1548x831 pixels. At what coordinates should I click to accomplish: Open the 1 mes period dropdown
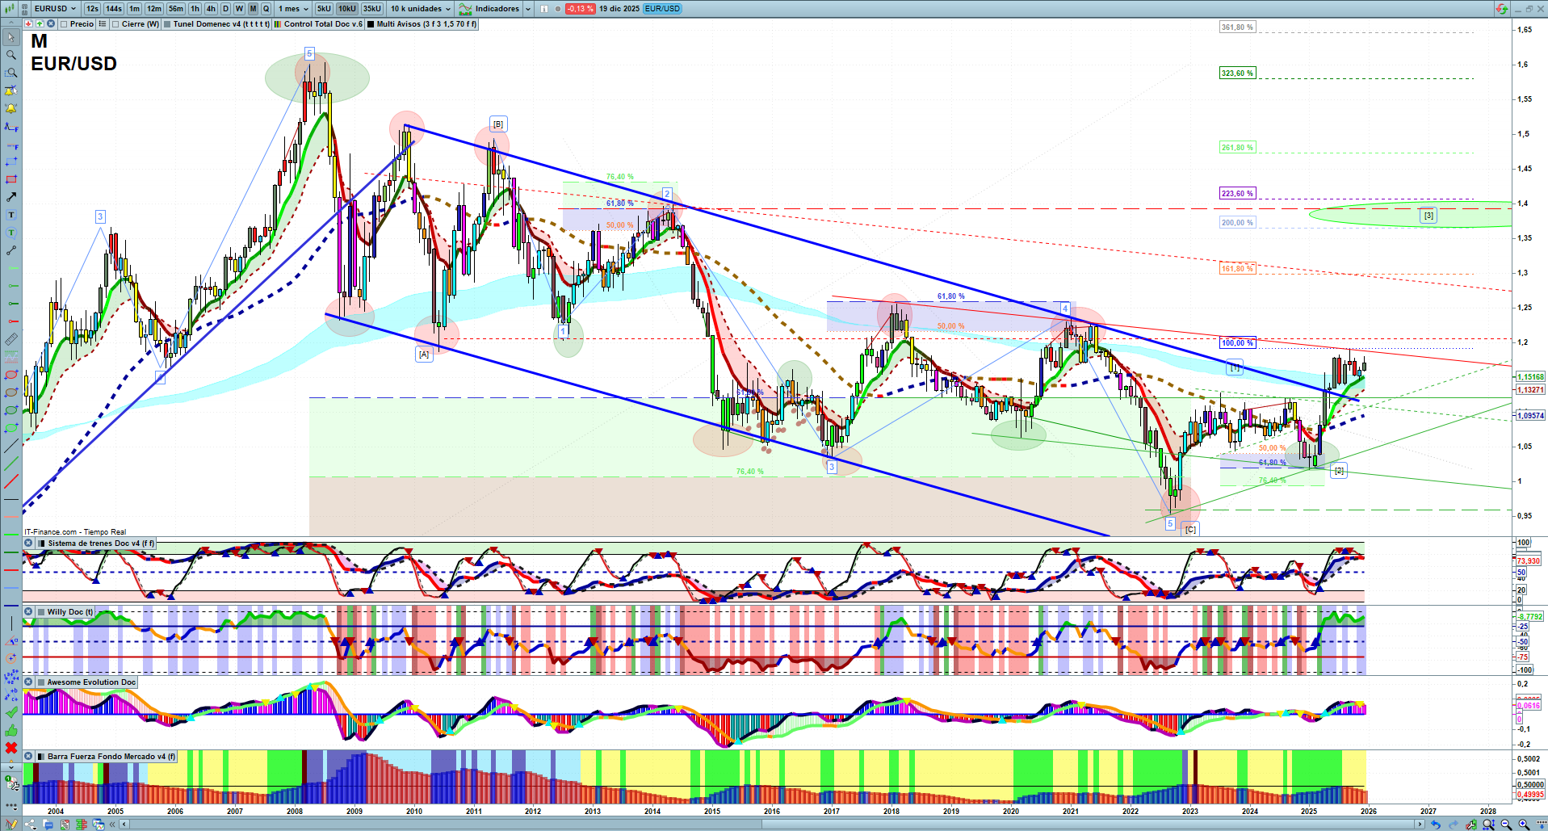(293, 9)
